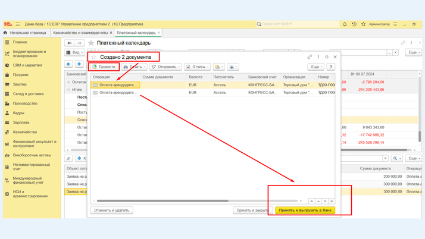Click the search field in title bar
This screenshot has width=425, height=239.
[298, 24]
